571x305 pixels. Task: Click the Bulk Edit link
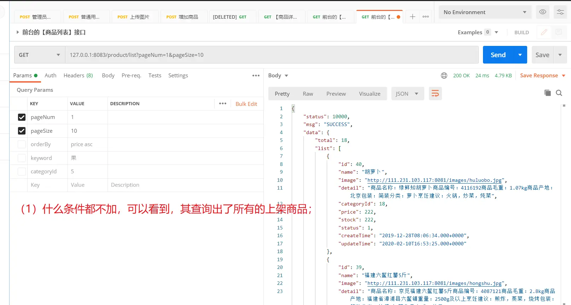[x=246, y=104]
